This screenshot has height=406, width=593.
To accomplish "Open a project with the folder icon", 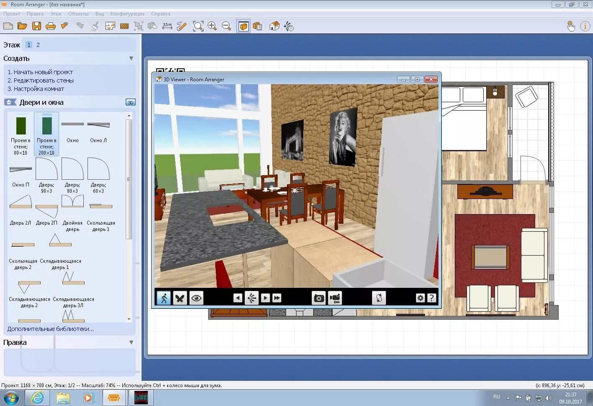I will tap(22, 26).
